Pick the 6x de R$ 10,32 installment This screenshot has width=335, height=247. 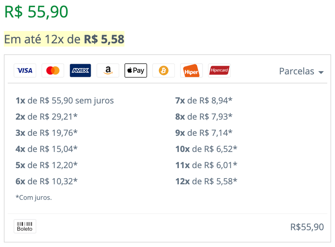pos(46,181)
